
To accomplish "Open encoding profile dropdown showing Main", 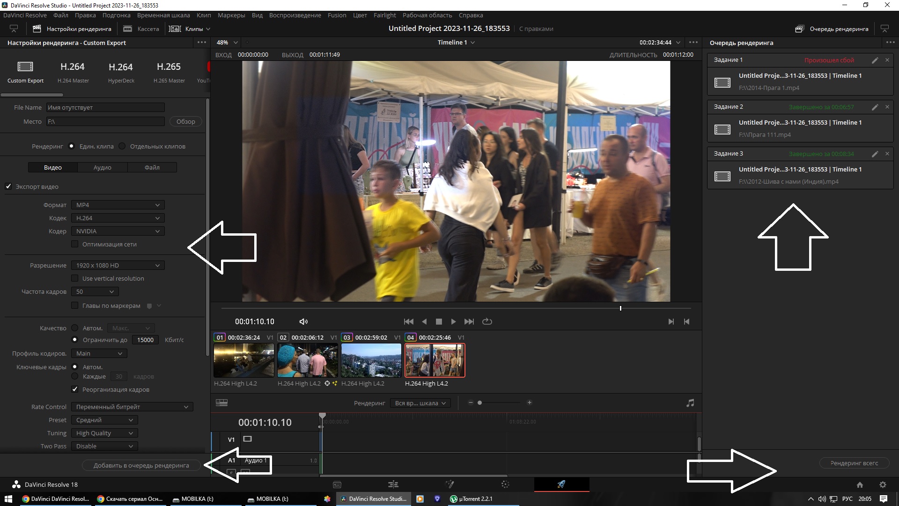I will pyautogui.click(x=99, y=353).
